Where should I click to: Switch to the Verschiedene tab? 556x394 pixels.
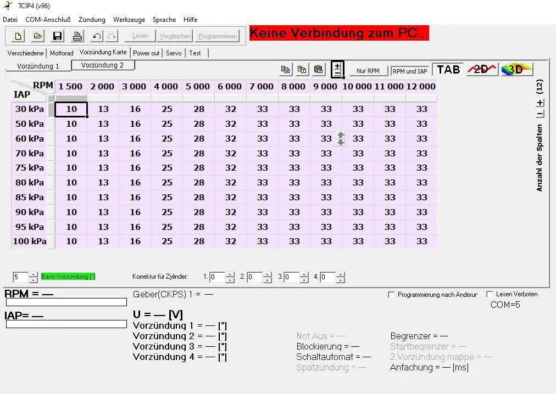tap(25, 53)
